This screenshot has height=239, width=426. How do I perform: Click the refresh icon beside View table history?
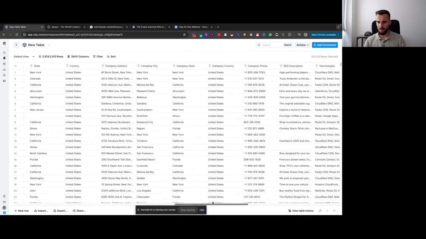(320, 211)
